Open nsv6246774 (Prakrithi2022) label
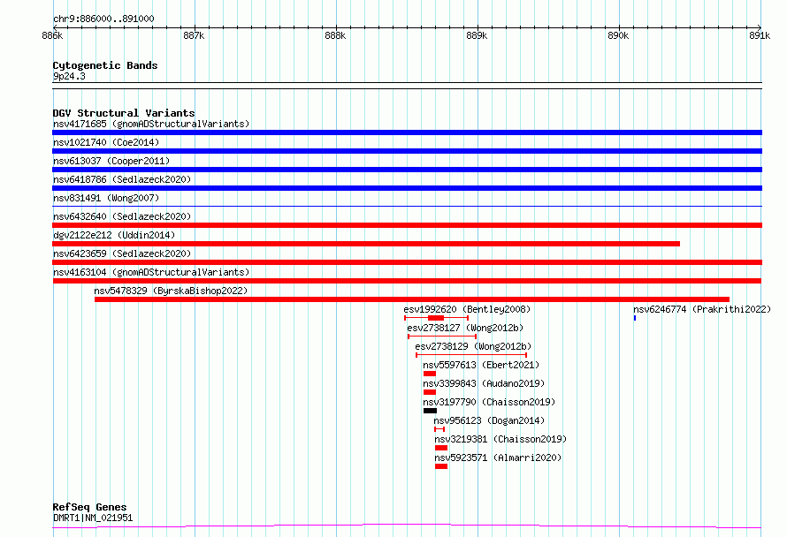The image size is (787, 537). point(702,309)
